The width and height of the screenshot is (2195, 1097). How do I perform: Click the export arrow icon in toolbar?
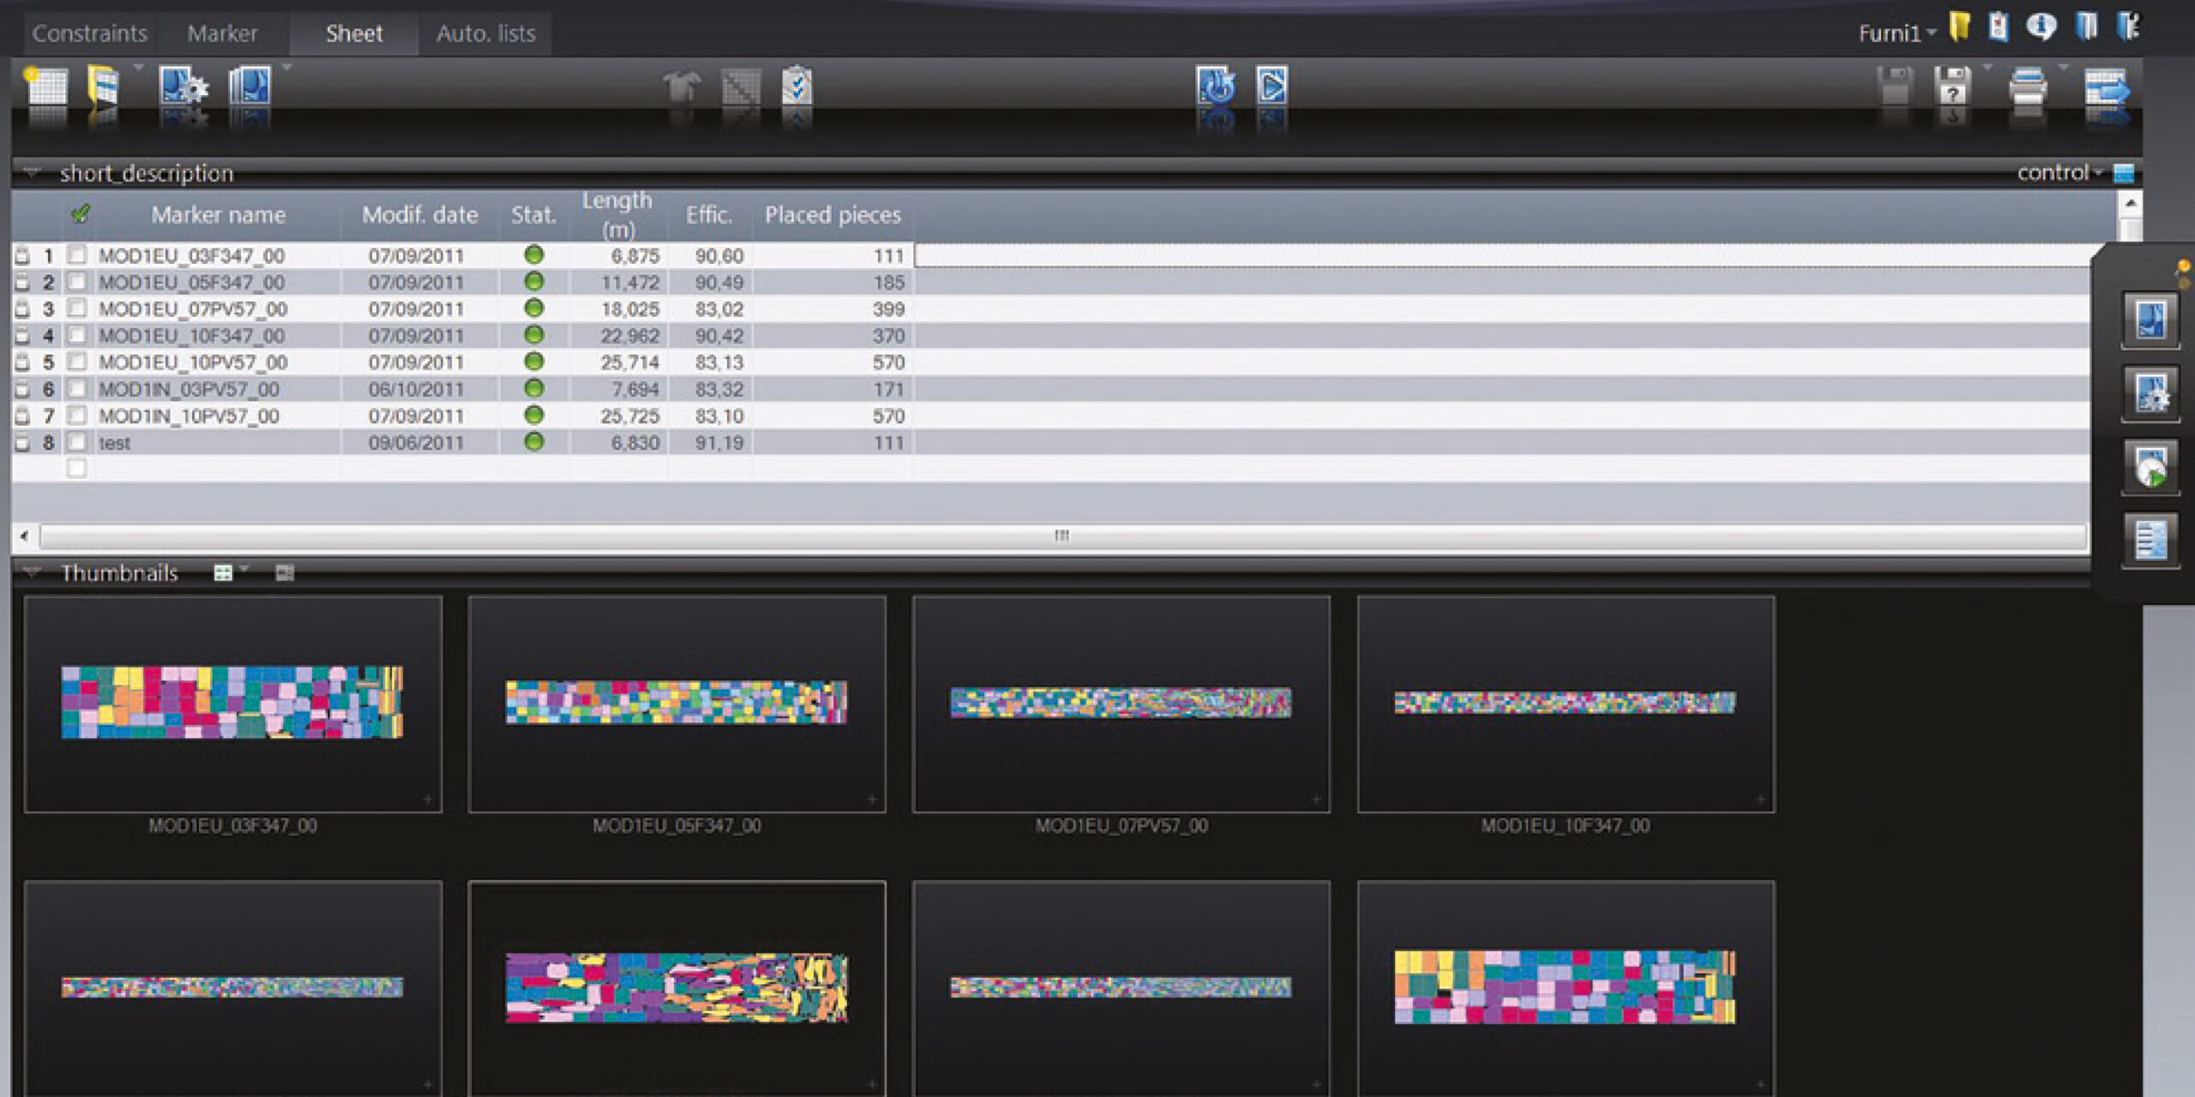[x=2105, y=88]
